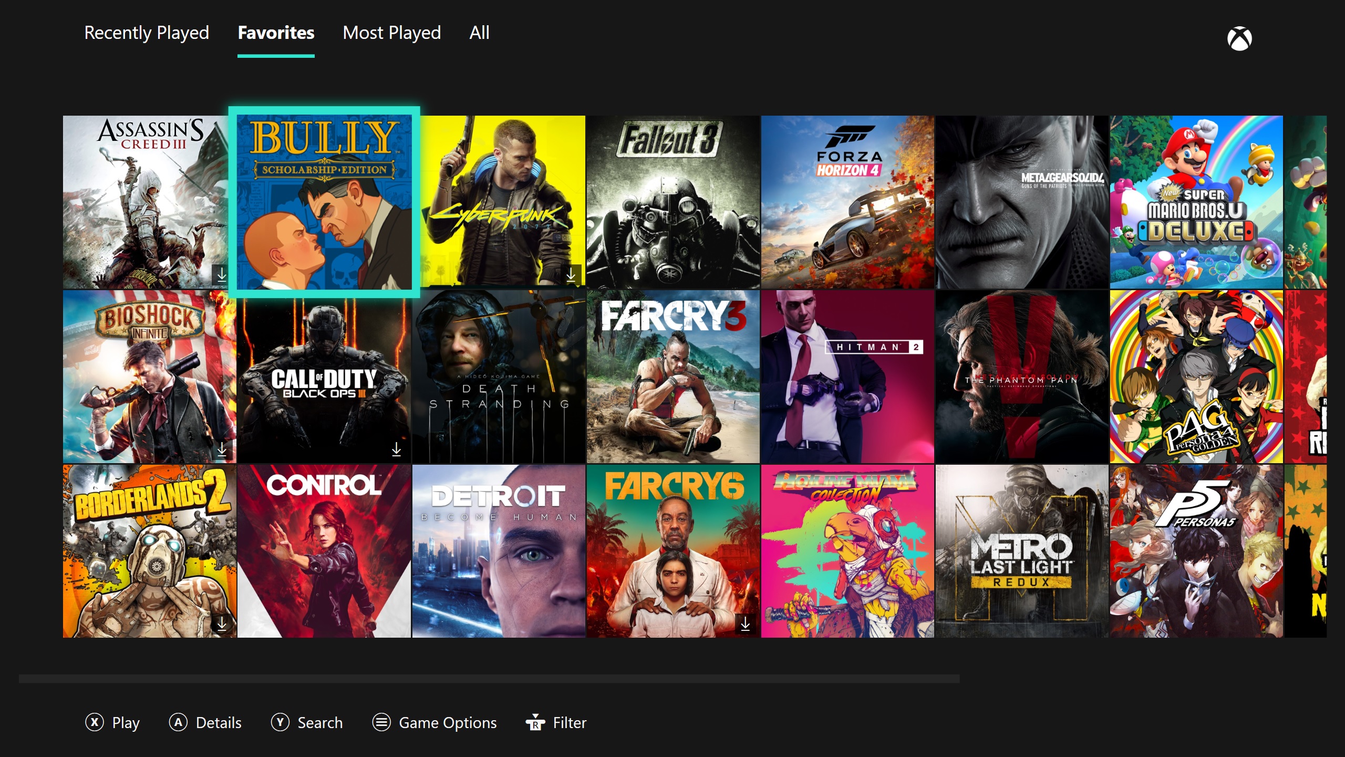Select the Hotline Miami Collection tile
The width and height of the screenshot is (1345, 757).
tap(847, 551)
